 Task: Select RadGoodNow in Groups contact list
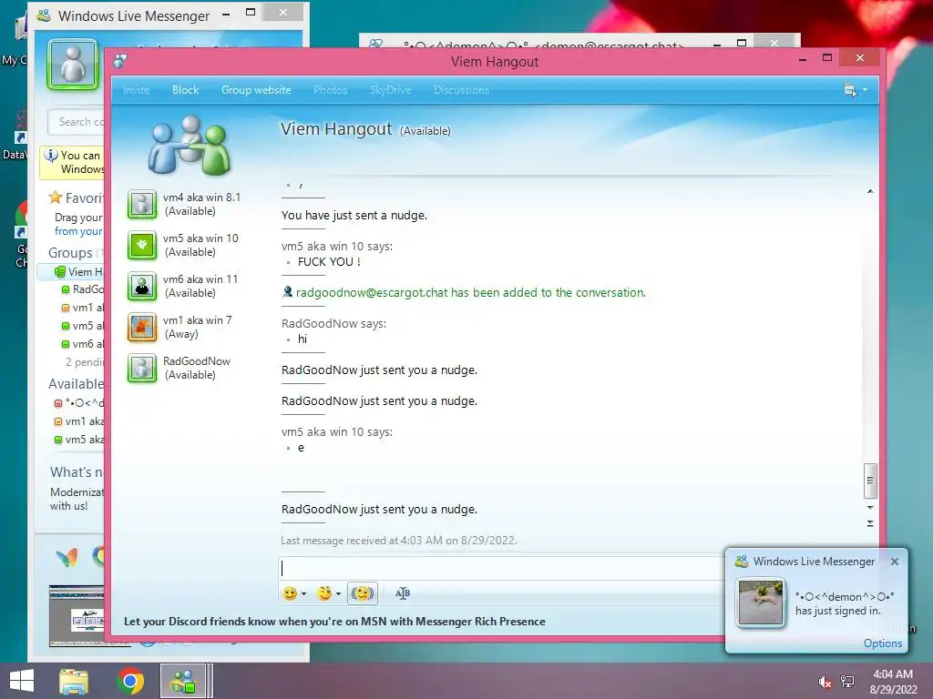(x=83, y=289)
